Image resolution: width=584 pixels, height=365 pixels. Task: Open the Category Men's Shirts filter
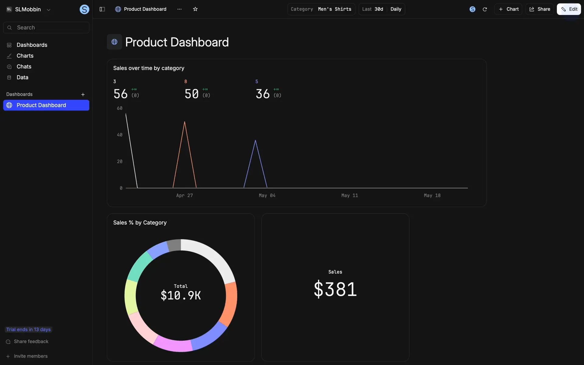click(x=321, y=9)
